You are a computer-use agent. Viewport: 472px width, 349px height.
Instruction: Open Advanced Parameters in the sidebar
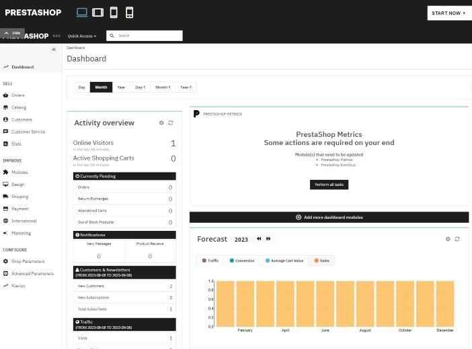tap(31, 274)
